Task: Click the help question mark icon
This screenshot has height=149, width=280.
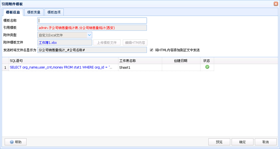Action: [x=12, y=142]
